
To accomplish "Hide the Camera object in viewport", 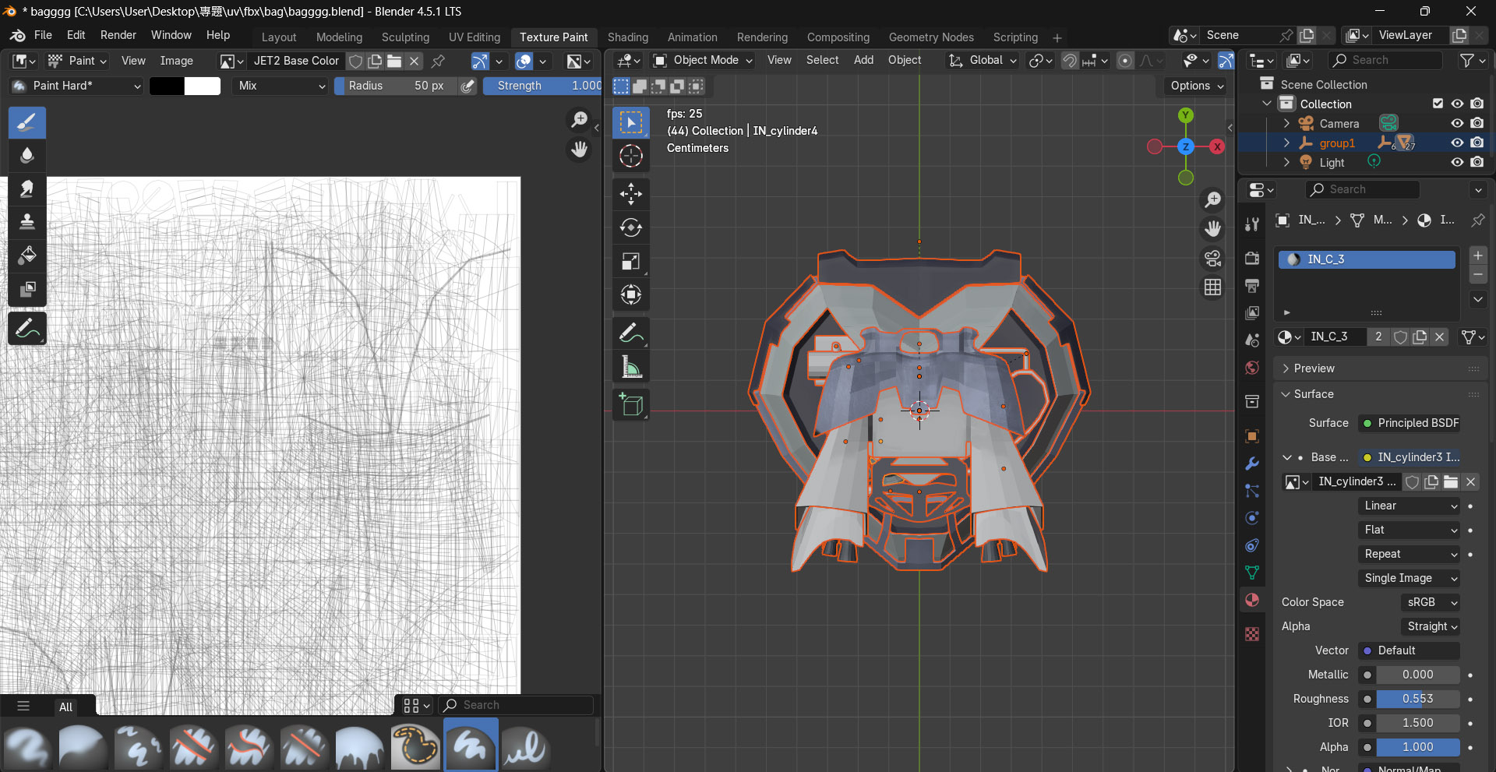I will point(1457,123).
